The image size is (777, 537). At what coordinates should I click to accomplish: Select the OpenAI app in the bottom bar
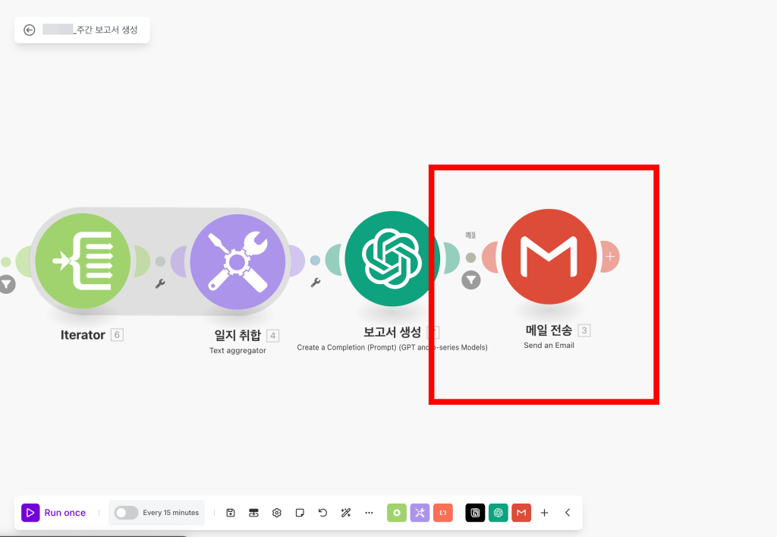(499, 513)
